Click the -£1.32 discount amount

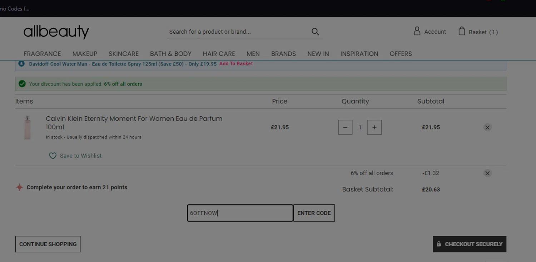click(431, 173)
